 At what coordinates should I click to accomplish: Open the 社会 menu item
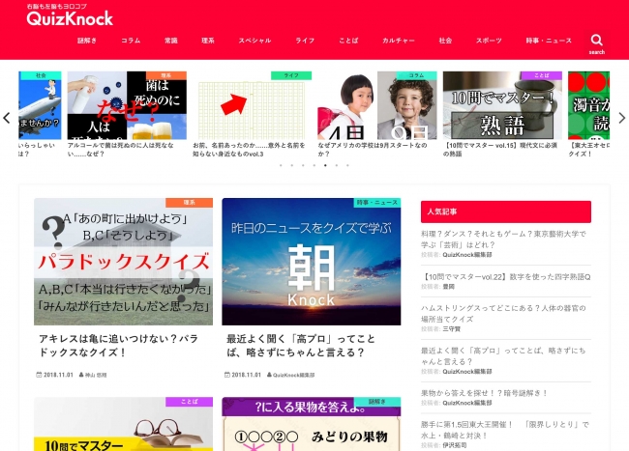point(445,41)
